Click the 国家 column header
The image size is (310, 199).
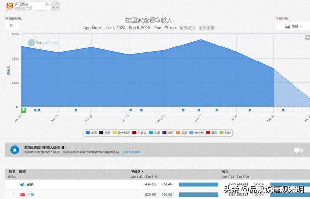[x=22, y=171]
